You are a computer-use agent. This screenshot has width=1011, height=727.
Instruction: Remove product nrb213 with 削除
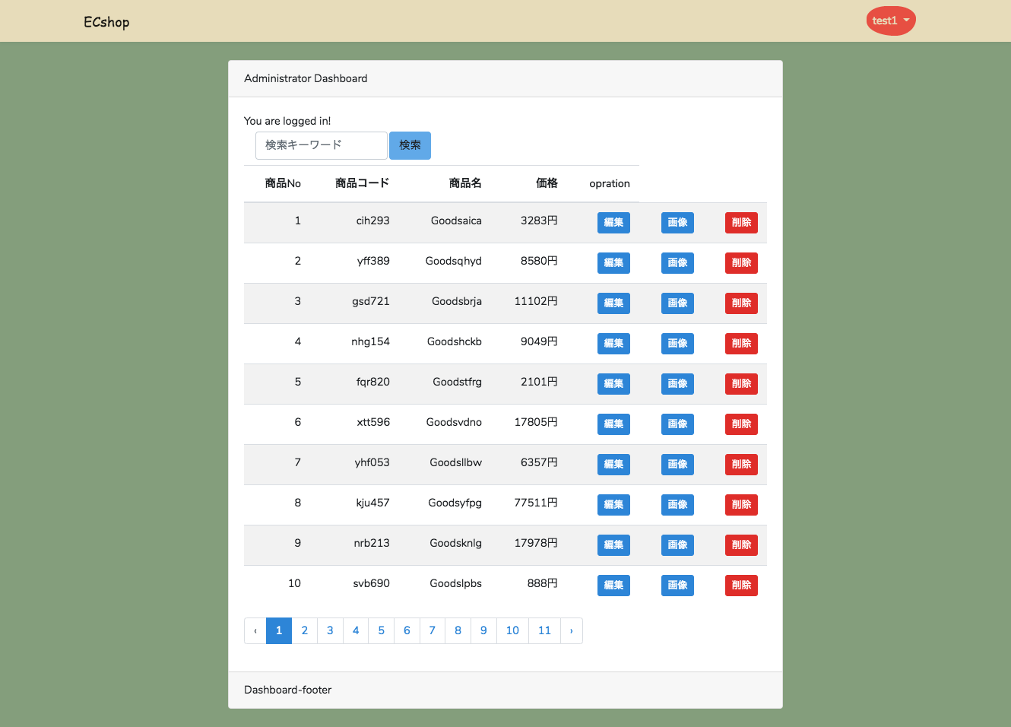coord(740,544)
